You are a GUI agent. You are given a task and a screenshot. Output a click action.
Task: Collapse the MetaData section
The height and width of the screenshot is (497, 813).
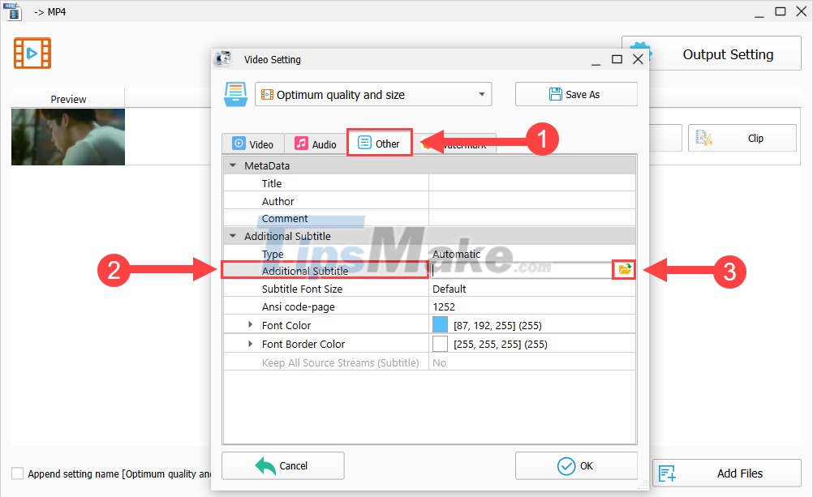pyautogui.click(x=233, y=165)
